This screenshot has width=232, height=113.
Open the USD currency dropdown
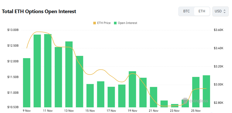220,11
